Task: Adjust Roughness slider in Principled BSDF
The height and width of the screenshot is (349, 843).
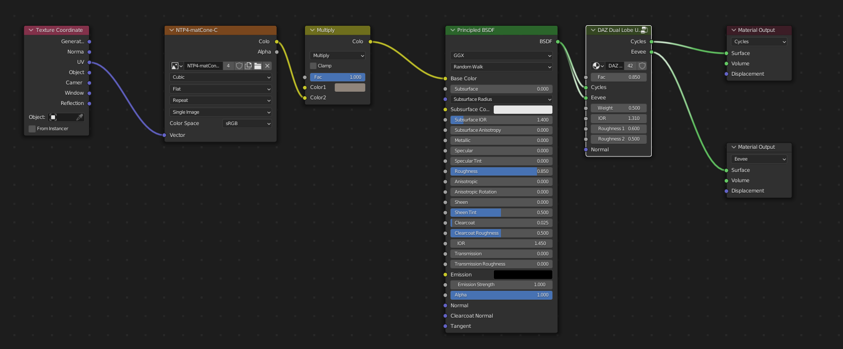Action: click(501, 171)
